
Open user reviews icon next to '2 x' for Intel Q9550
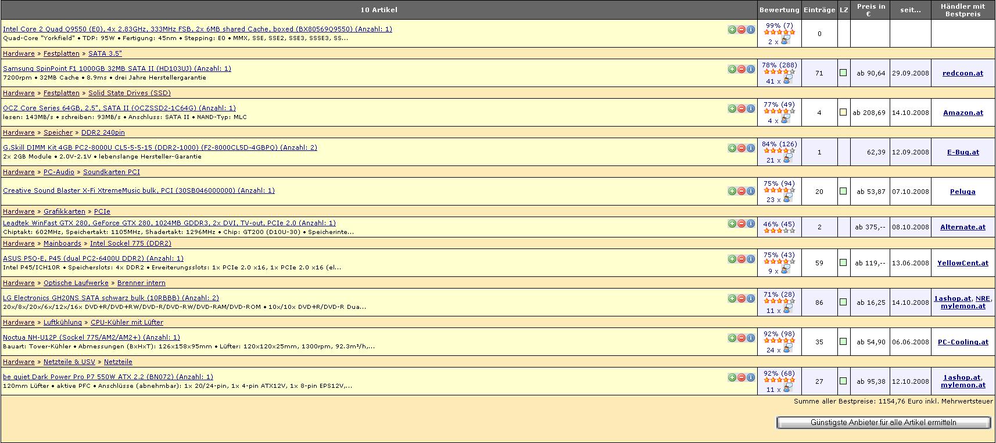pyautogui.click(x=786, y=41)
